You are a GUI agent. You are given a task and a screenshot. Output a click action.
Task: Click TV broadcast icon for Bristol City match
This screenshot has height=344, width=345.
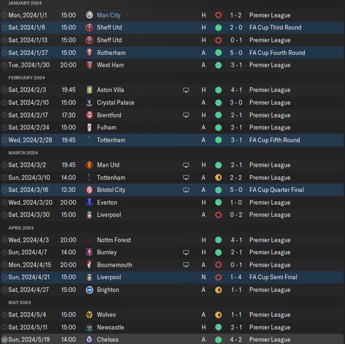pyautogui.click(x=186, y=190)
